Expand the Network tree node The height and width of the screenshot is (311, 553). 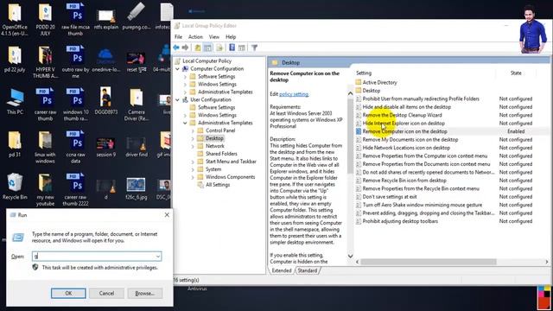[x=193, y=146]
